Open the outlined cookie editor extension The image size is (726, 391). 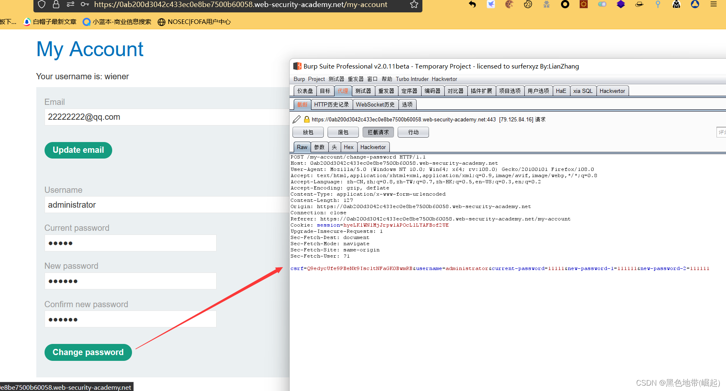[x=528, y=5]
